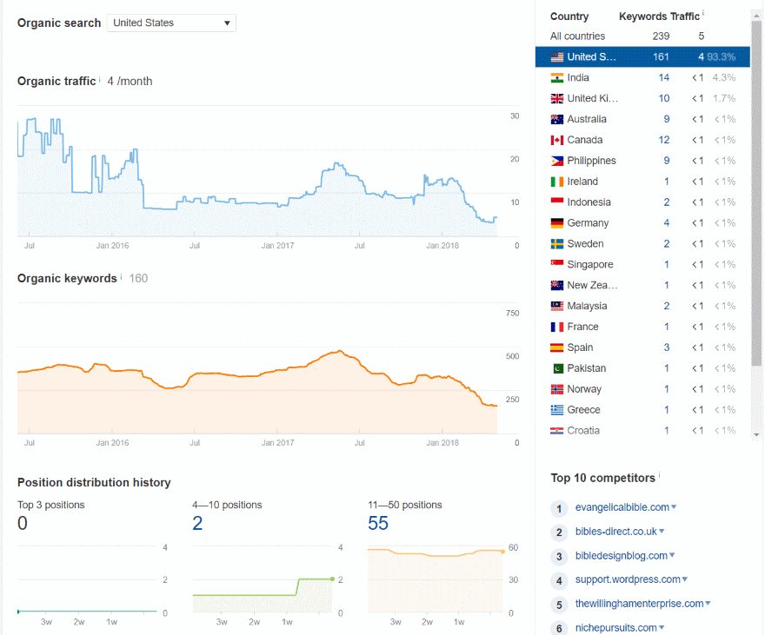Image resolution: width=765 pixels, height=635 pixels.
Task: Open the United States country dropdown
Action: [171, 23]
